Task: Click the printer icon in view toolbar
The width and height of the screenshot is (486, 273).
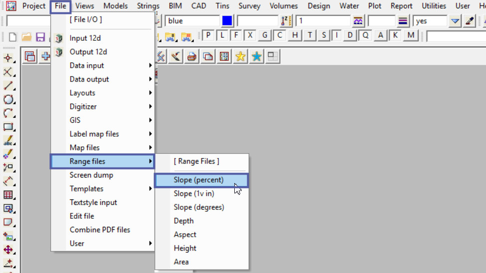Action: coord(192,56)
